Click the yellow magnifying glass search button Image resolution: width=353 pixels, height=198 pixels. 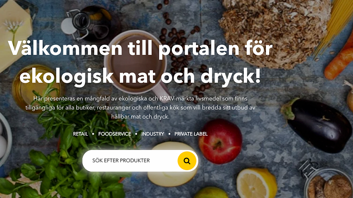click(187, 161)
